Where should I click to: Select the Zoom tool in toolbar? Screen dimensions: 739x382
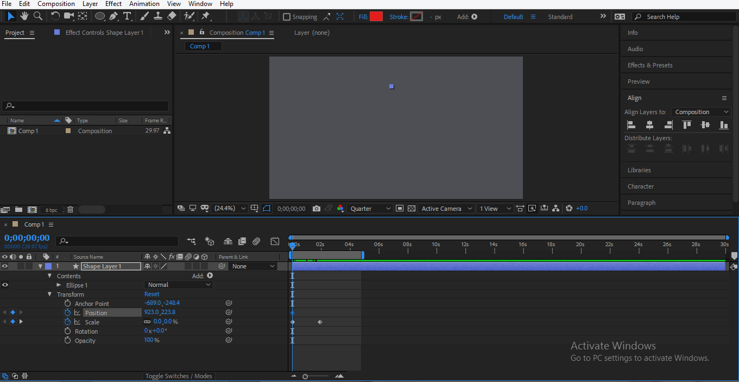[38, 16]
